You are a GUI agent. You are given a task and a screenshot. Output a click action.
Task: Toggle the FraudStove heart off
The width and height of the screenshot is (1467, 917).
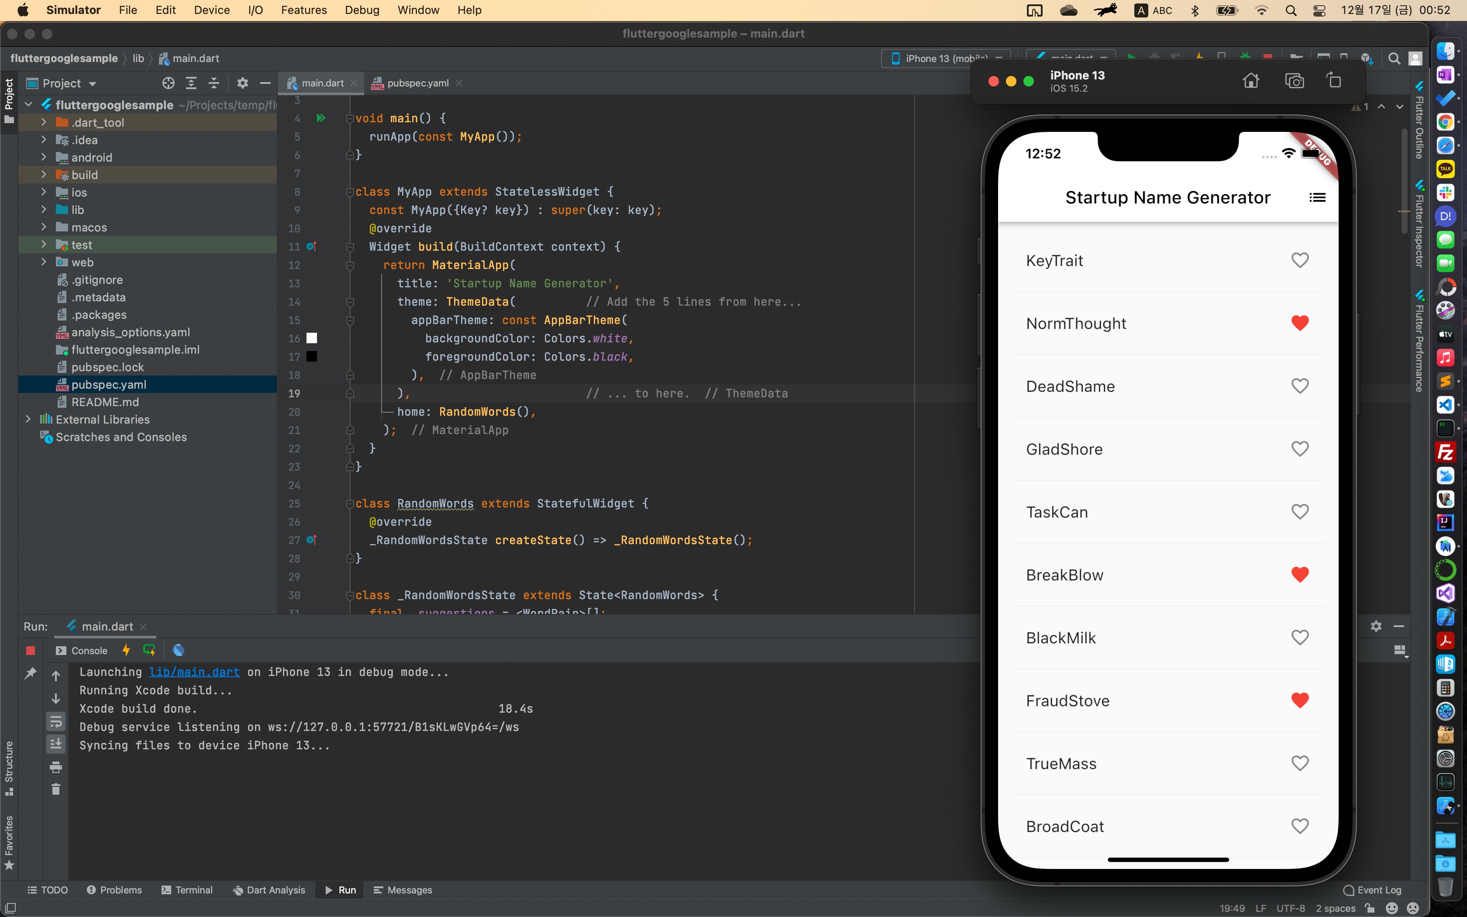point(1300,700)
